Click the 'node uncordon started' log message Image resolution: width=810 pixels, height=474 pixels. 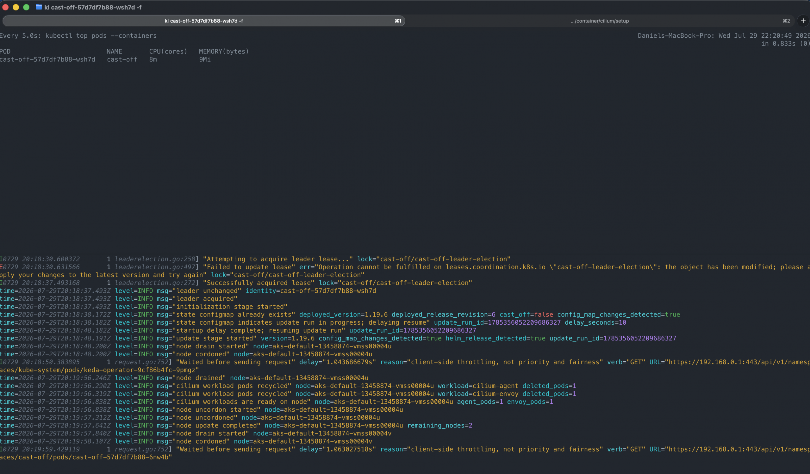(216, 410)
